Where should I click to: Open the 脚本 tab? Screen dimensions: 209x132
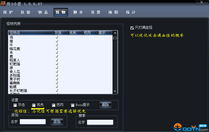(x=78, y=13)
